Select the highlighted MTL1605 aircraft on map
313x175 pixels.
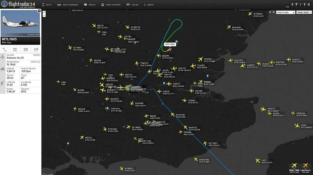(170, 49)
